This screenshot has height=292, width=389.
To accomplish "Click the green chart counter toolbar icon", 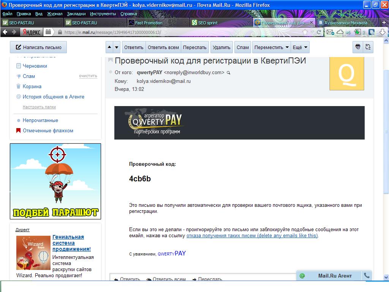I will click(x=357, y=32).
